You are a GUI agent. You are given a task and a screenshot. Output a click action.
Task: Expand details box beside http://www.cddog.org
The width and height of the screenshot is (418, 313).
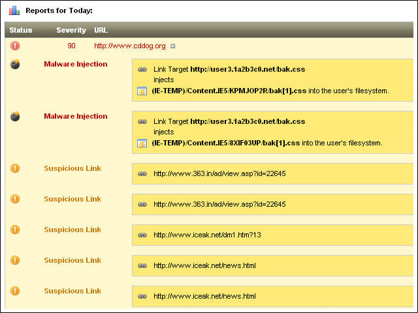pyautogui.click(x=172, y=46)
